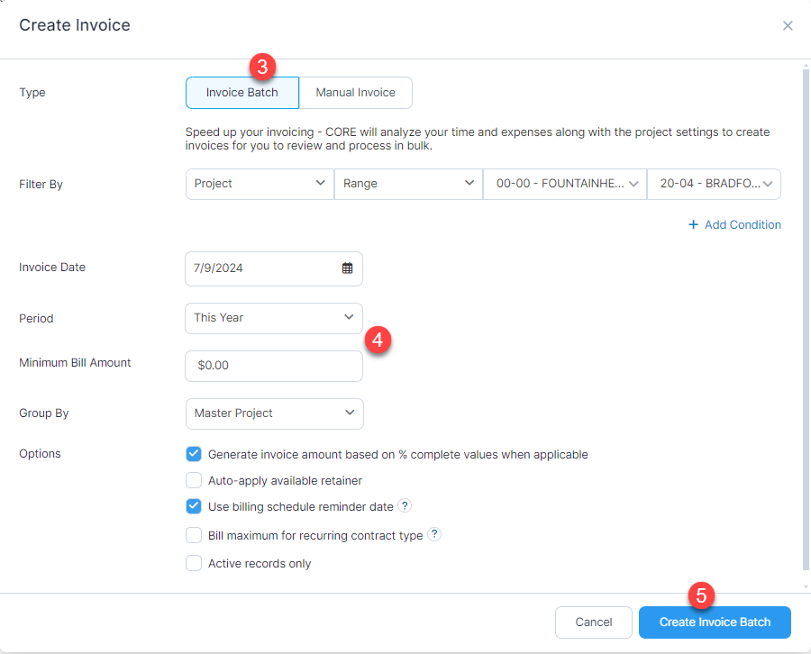Viewport: 811px width, 654px height.
Task: Expand the 00-00 FOUNTAINHE project dropdown
Action: coord(565,184)
